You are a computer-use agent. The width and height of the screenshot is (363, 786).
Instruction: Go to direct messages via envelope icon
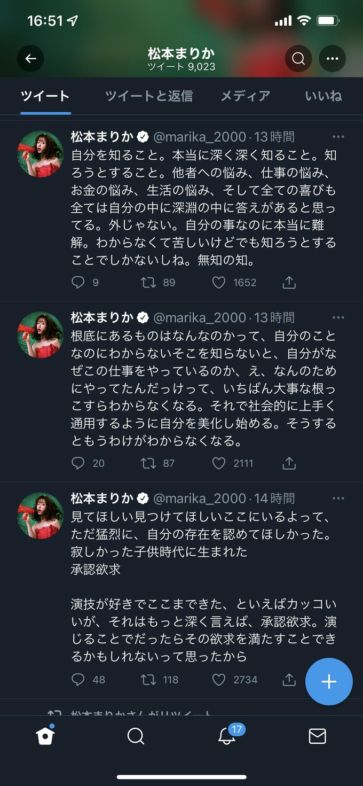tap(317, 737)
